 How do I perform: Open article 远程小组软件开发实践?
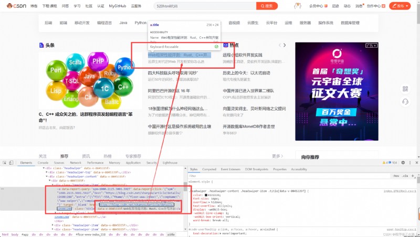(243, 55)
